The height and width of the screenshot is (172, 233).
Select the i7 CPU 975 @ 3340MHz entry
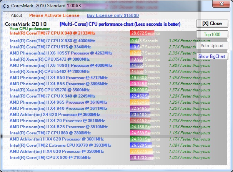coord(50,47)
